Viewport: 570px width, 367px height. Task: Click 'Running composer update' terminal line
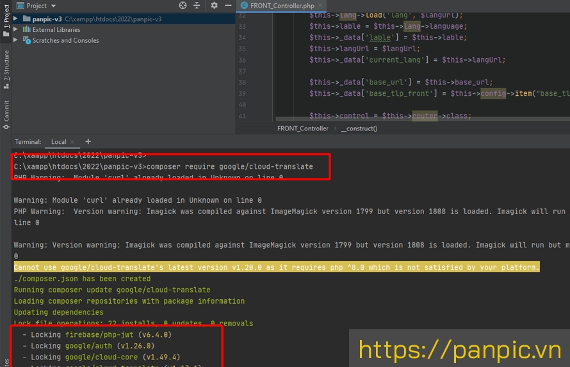pyautogui.click(x=112, y=290)
